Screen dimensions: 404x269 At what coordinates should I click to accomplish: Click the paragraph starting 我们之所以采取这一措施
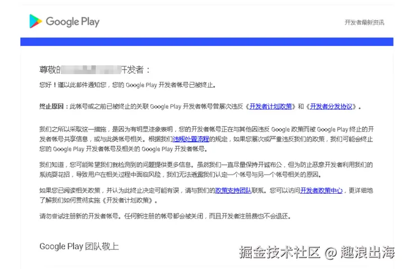206,139
